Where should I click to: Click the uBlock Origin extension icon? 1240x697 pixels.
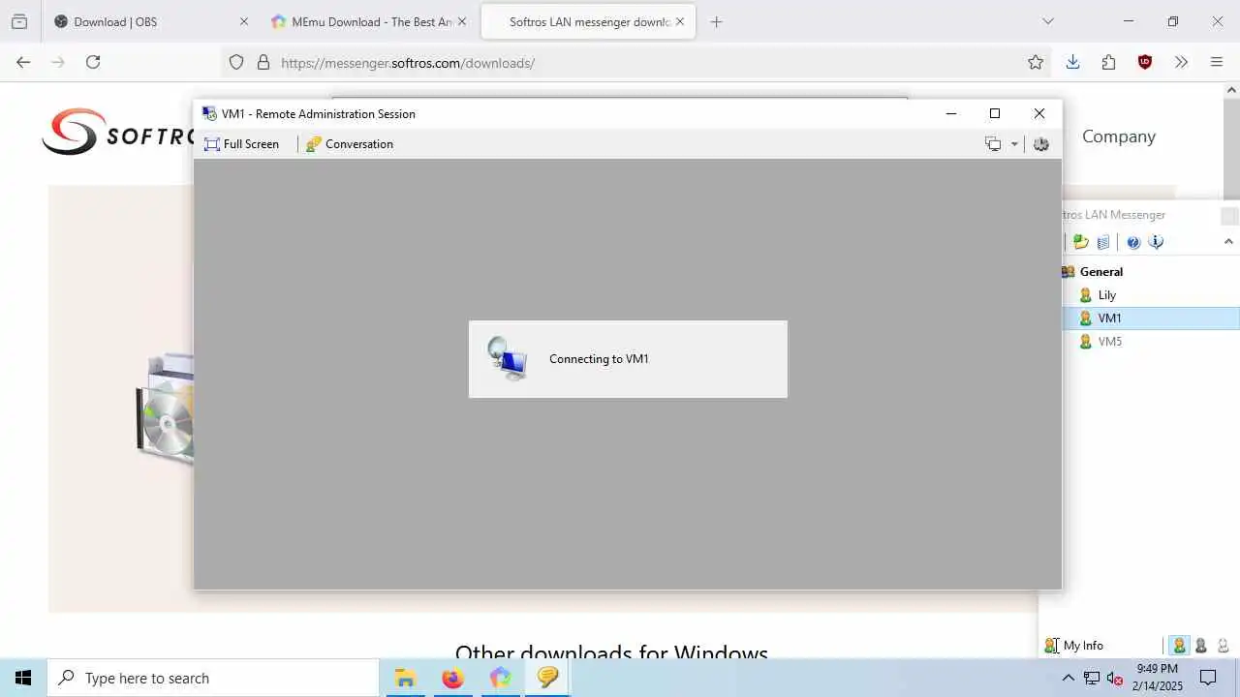click(1145, 62)
